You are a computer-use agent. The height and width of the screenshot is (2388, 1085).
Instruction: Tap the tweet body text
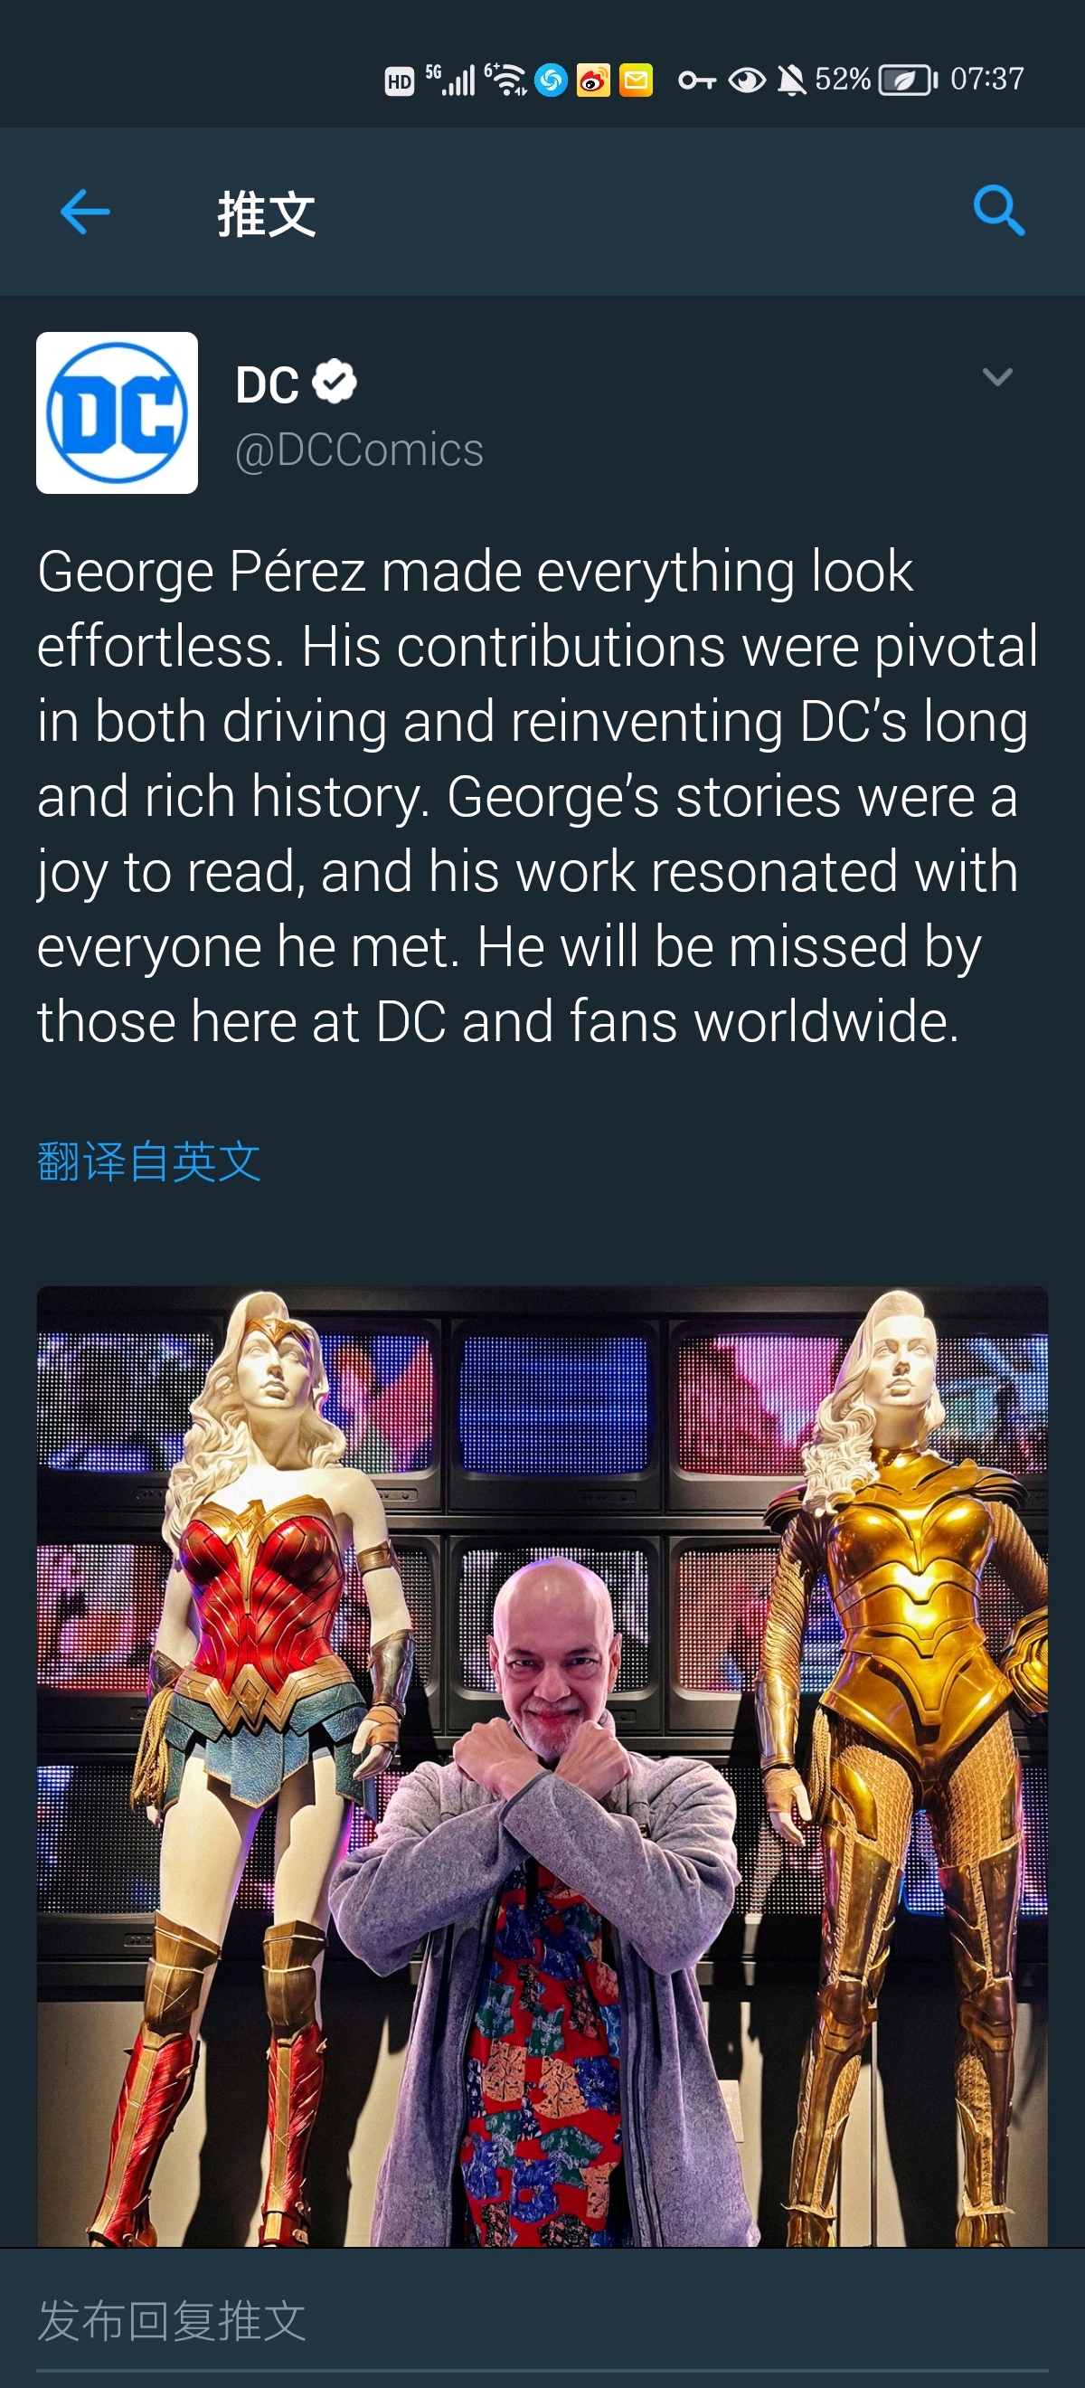[538, 795]
